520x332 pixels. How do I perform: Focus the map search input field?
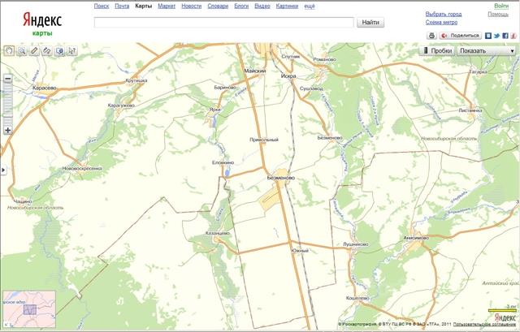[x=223, y=23]
